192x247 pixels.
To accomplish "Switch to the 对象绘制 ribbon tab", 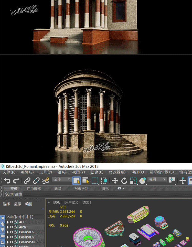I will pos(81,189).
